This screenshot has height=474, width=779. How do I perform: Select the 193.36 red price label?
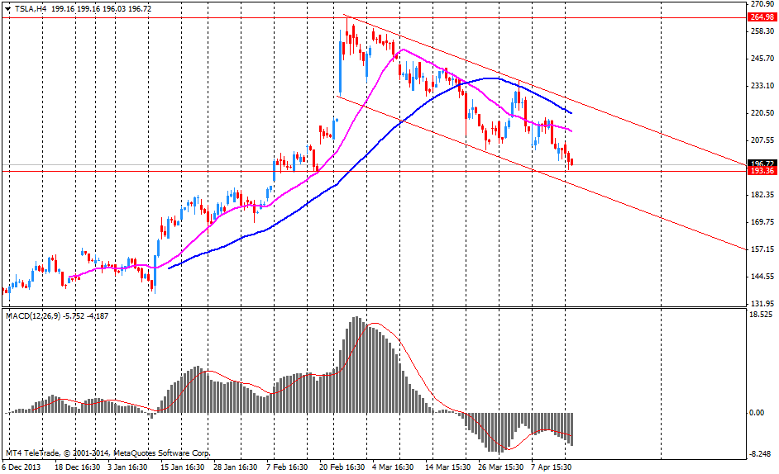click(x=762, y=171)
